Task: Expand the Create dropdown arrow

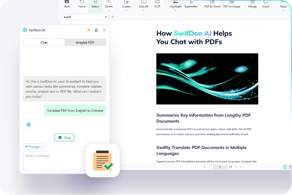Action: [x=126, y=10]
